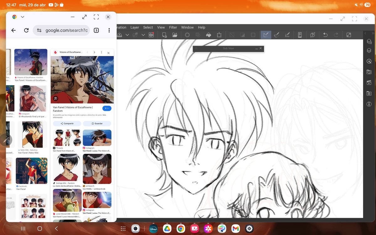Click the Open folder icon in command bar
The image size is (376, 235).
pos(175,35)
